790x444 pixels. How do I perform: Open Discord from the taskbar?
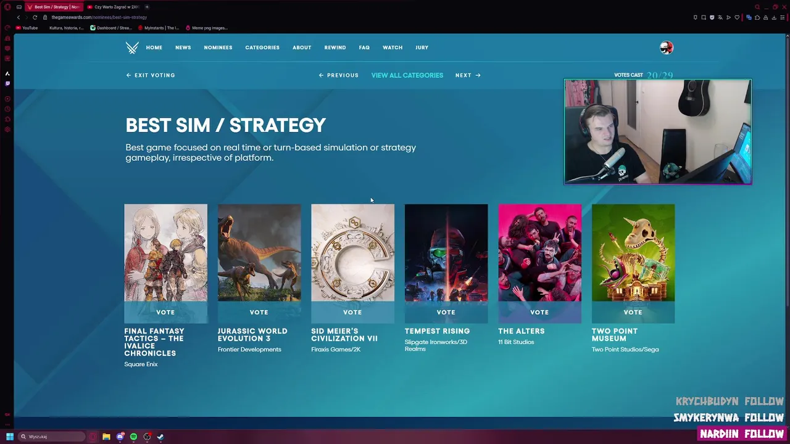click(x=120, y=437)
